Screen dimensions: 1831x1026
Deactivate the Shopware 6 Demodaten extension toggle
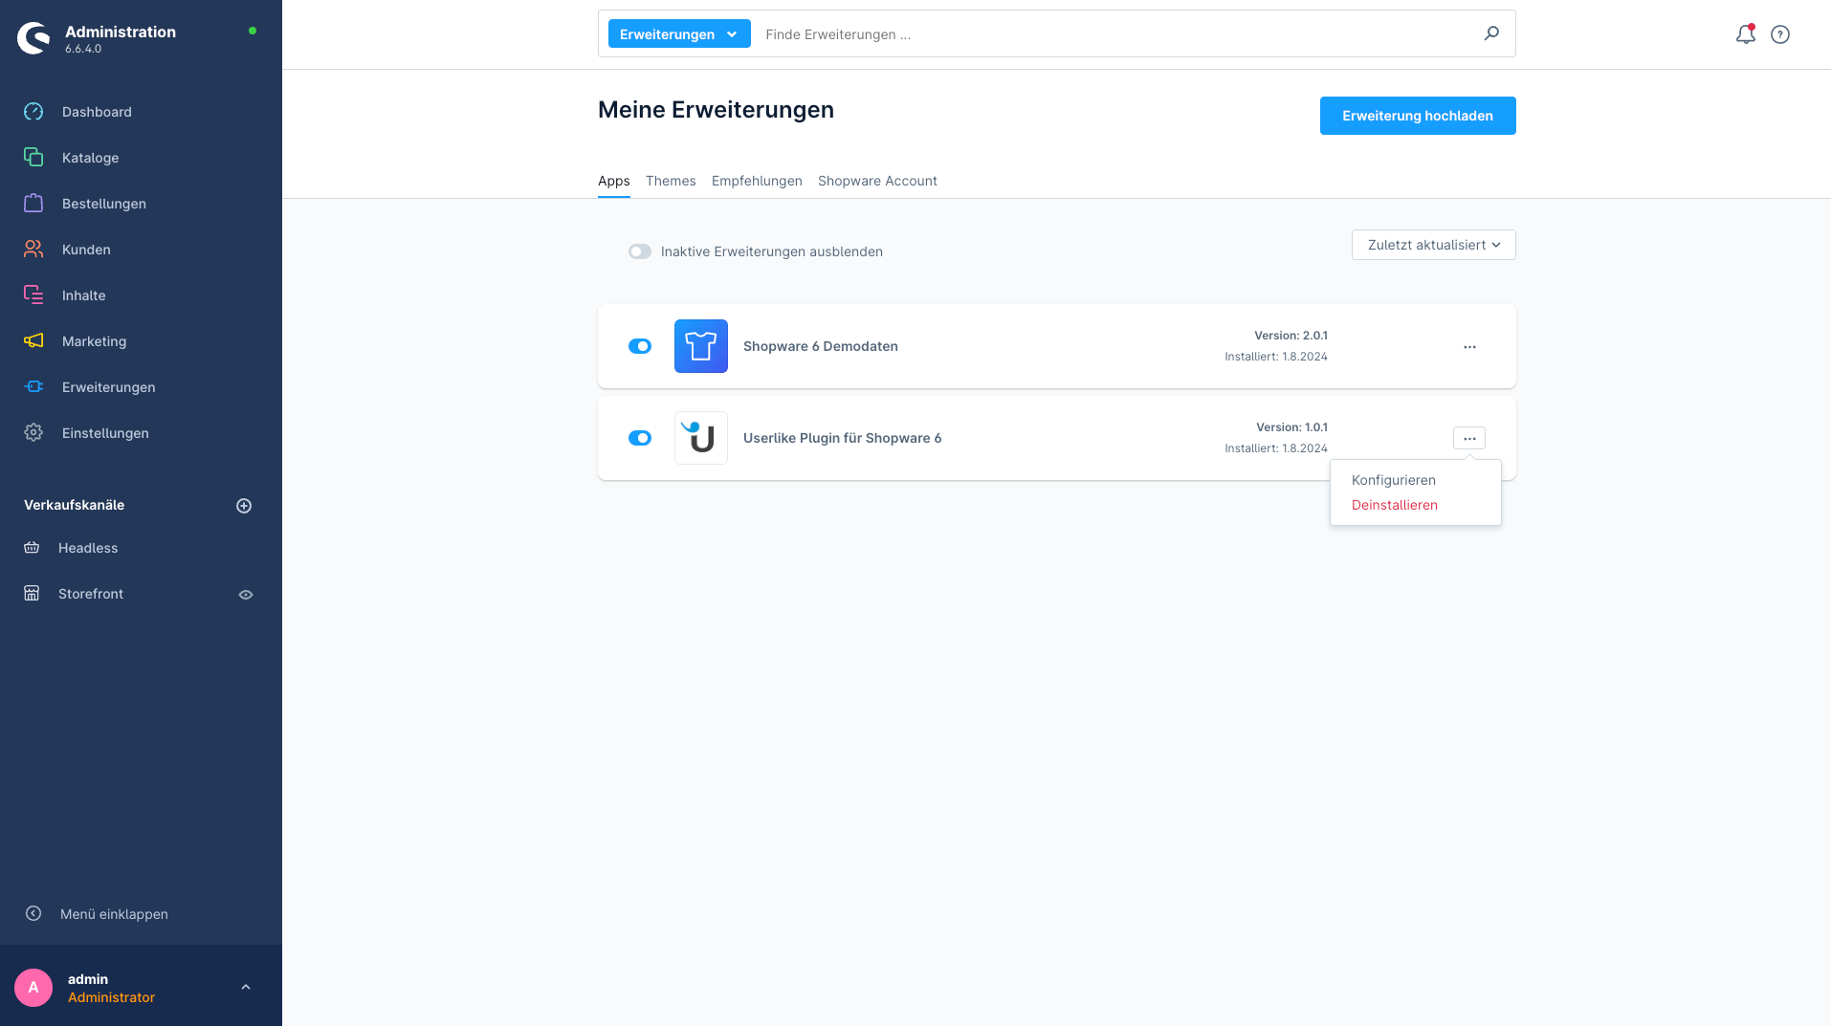pos(640,346)
